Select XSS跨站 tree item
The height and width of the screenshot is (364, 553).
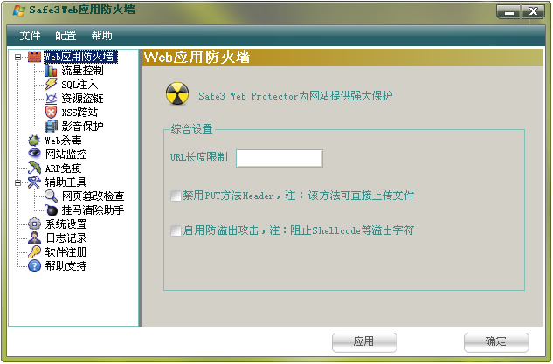[79, 113]
